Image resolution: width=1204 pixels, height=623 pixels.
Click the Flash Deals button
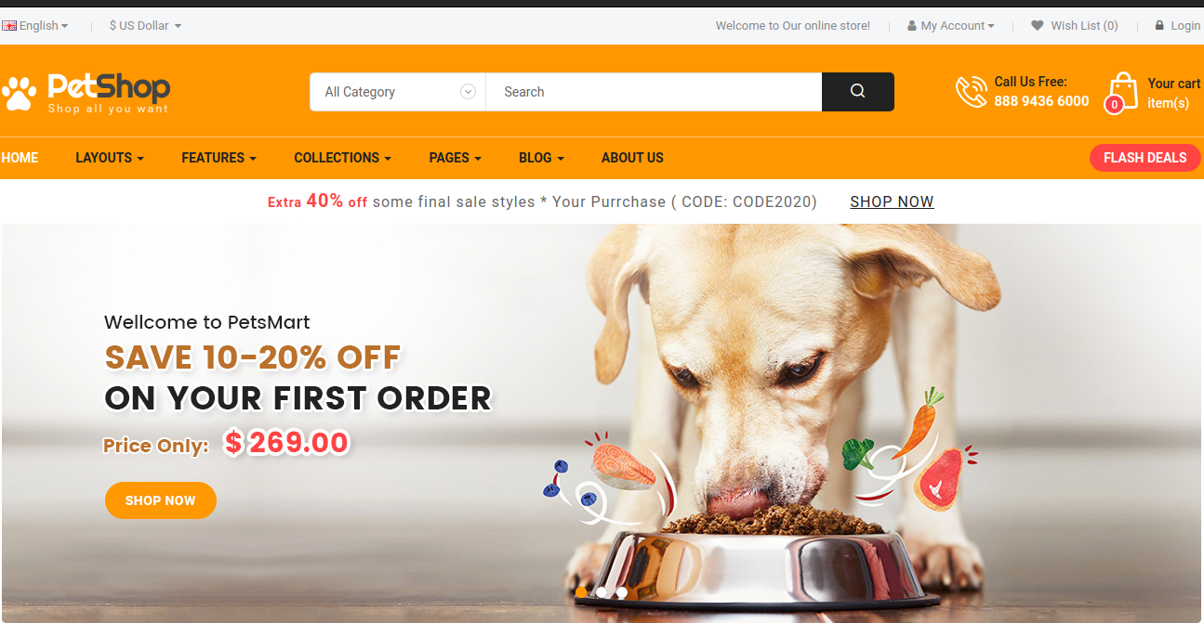[x=1144, y=158]
